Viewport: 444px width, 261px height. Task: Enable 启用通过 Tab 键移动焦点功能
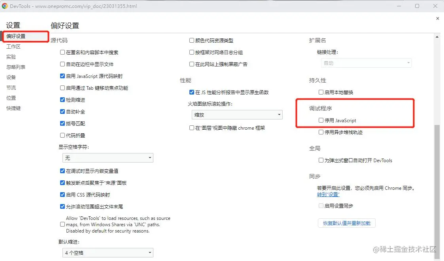tap(62, 88)
